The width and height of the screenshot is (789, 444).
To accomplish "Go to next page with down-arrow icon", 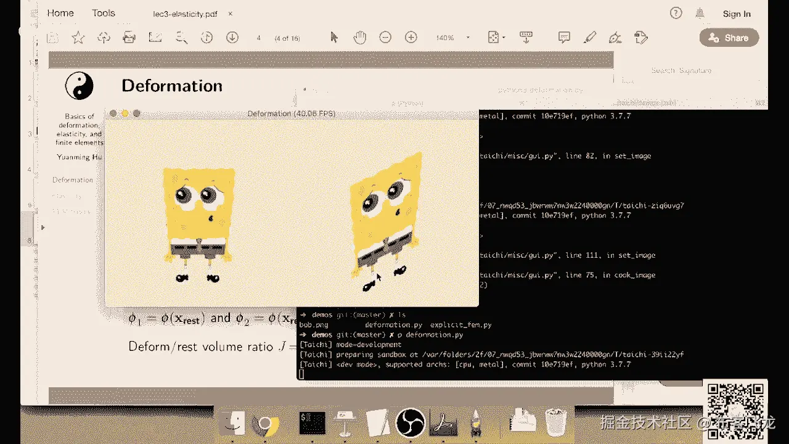I will click(232, 38).
